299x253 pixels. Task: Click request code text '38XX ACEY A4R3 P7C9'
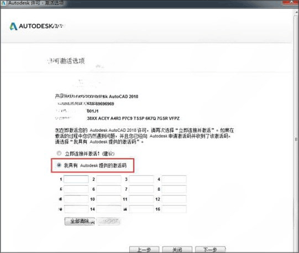pos(110,118)
